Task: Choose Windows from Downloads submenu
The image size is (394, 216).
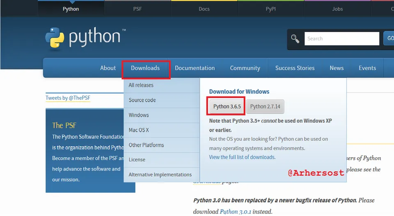Action: pyautogui.click(x=162, y=115)
